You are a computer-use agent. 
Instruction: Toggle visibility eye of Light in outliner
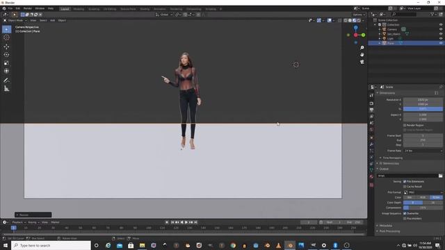441,38
